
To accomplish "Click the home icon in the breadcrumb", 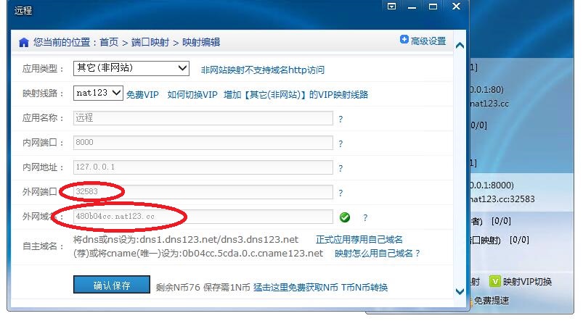I will [x=23, y=42].
